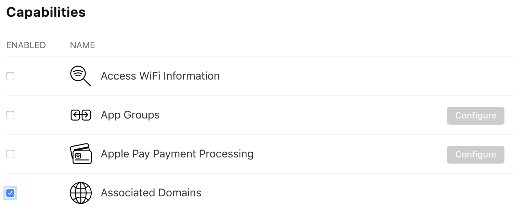Enable the Apple Pay Payment Processing checkbox
The image size is (513, 209).
pyautogui.click(x=10, y=154)
